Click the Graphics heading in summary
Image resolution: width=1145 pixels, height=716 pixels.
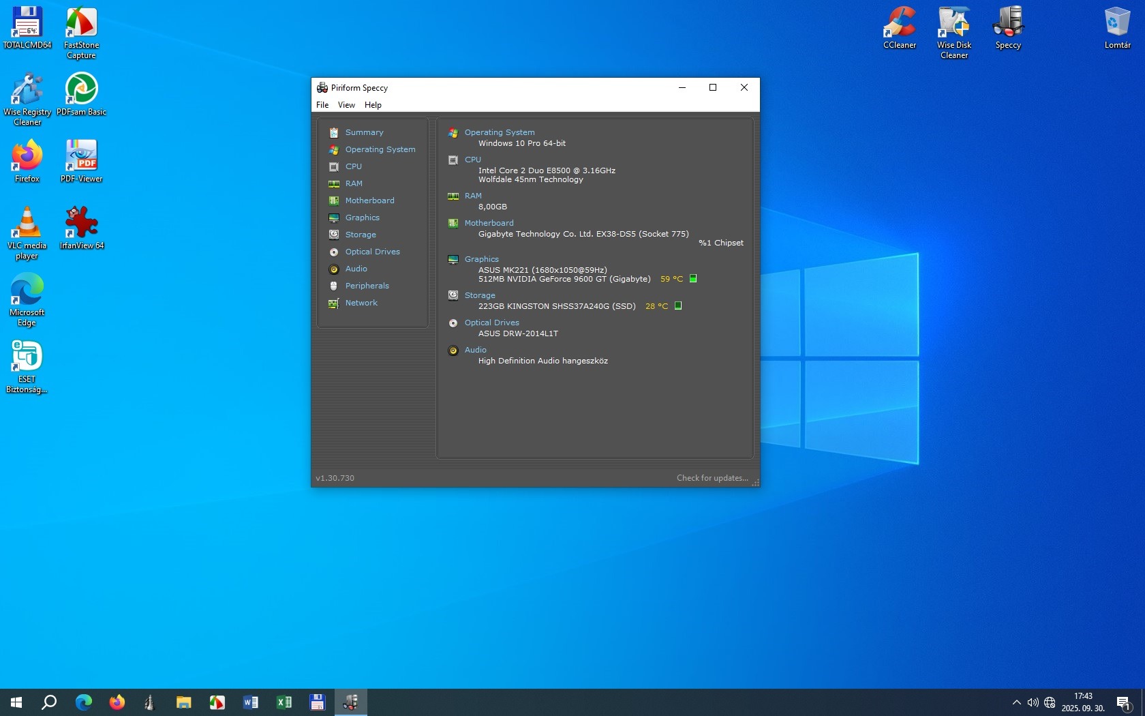point(481,259)
